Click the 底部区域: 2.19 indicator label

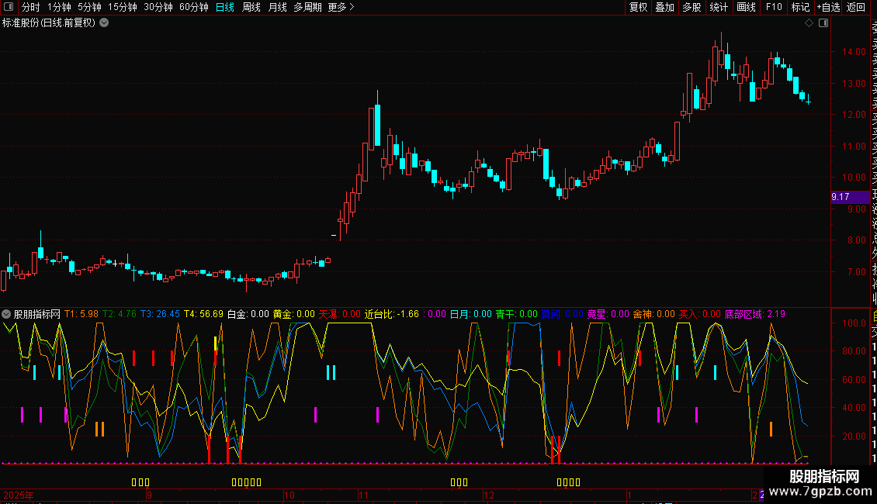(755, 314)
